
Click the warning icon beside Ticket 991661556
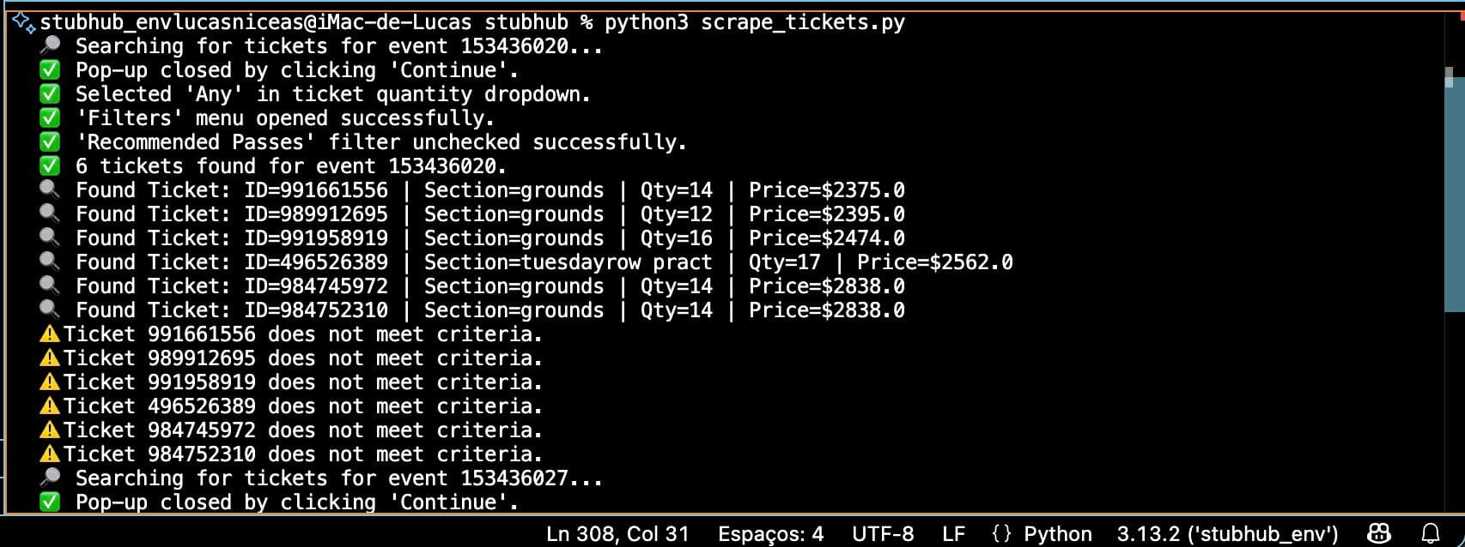click(51, 334)
